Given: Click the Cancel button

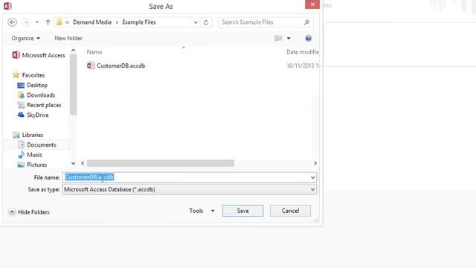Looking at the screenshot, I should click(290, 211).
